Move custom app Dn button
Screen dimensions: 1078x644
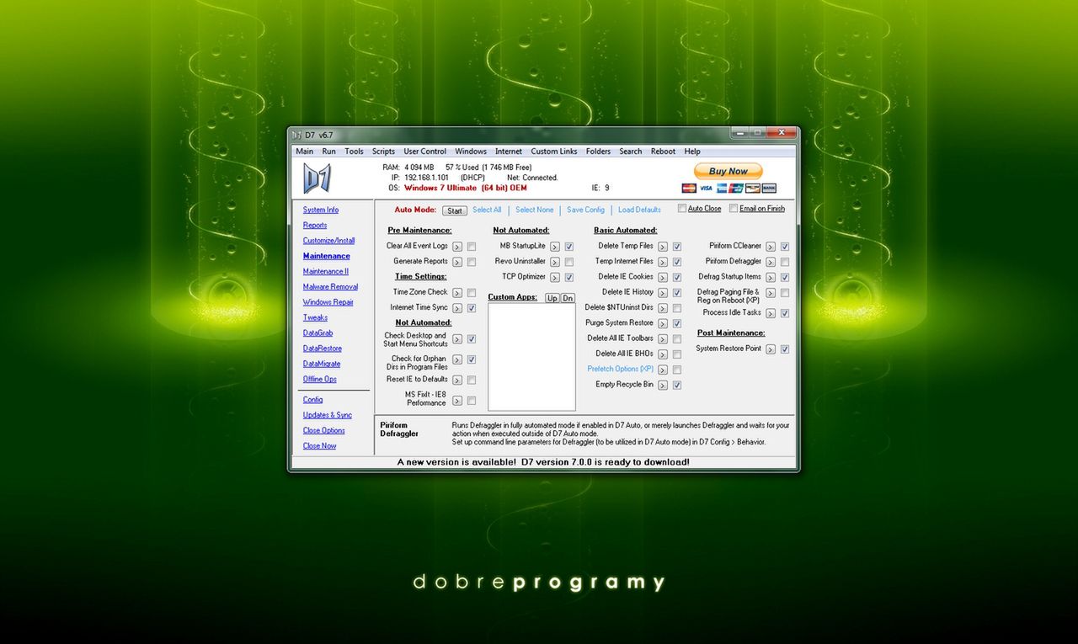tap(568, 298)
